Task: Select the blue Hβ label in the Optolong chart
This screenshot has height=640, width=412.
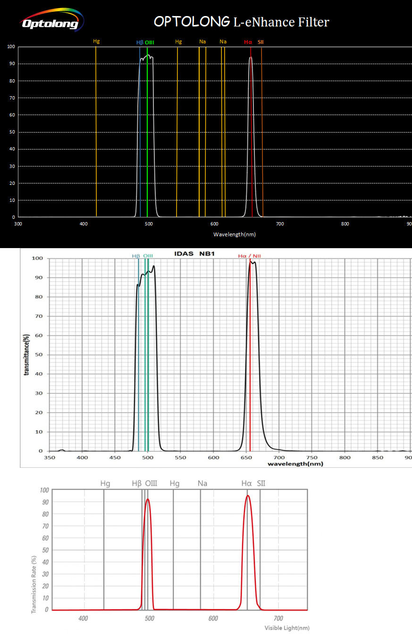Action: click(140, 42)
